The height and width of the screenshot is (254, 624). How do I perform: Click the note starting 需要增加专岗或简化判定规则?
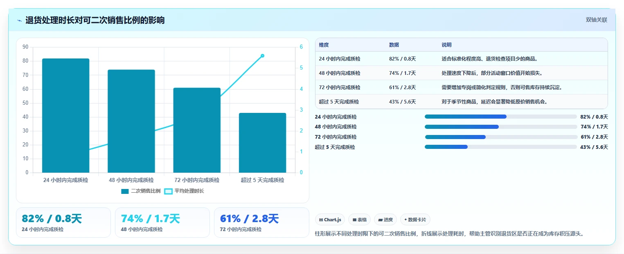(x=502, y=88)
